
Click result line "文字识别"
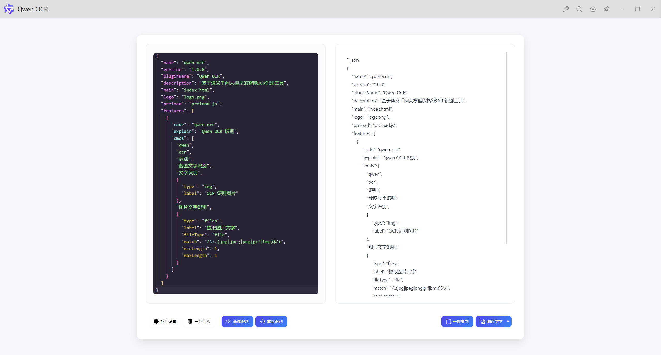378,207
